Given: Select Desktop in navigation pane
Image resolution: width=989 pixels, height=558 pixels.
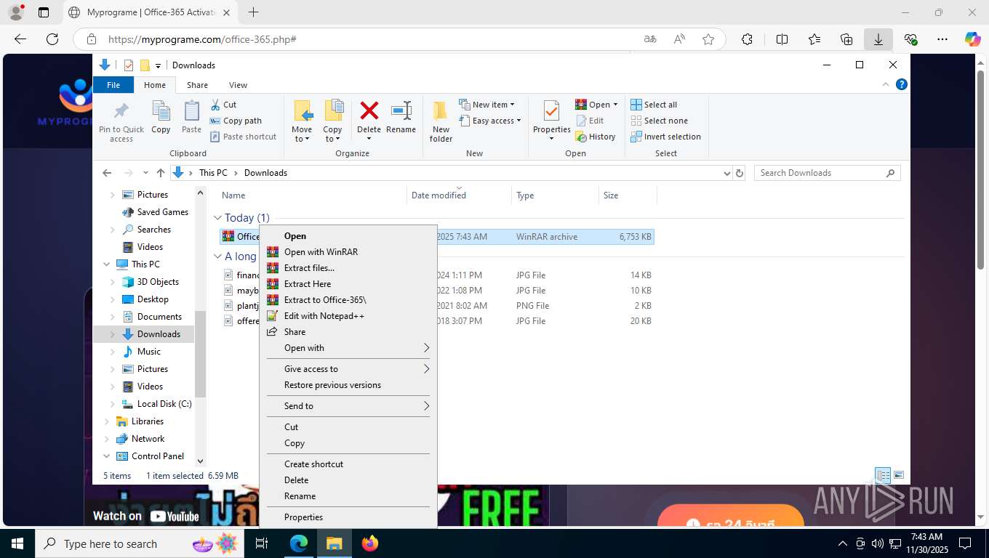Looking at the screenshot, I should tap(153, 299).
